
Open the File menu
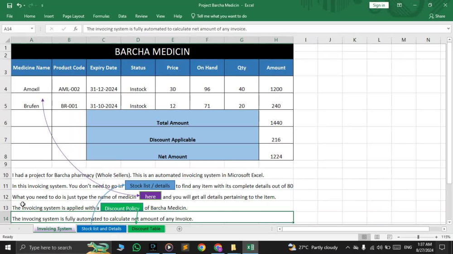point(10,16)
